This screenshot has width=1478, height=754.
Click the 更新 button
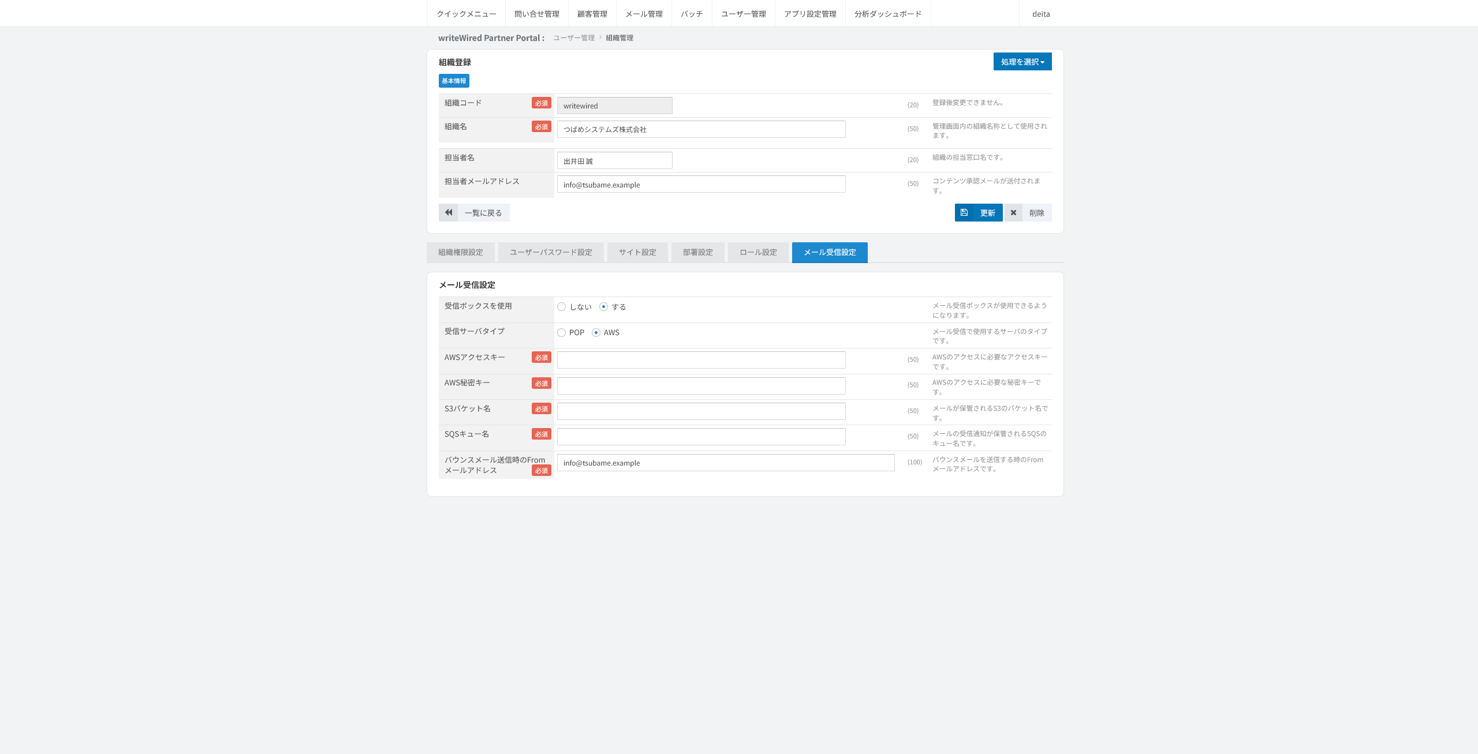coord(979,212)
